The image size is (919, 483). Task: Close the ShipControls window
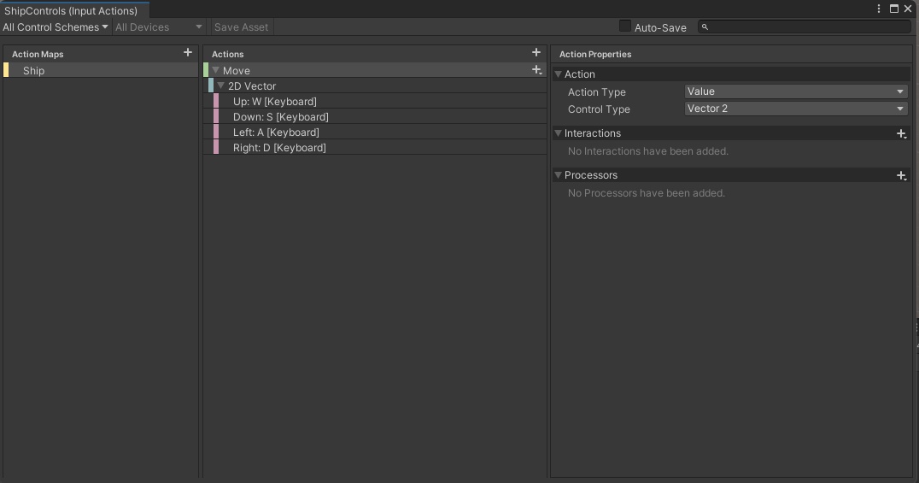pos(908,9)
